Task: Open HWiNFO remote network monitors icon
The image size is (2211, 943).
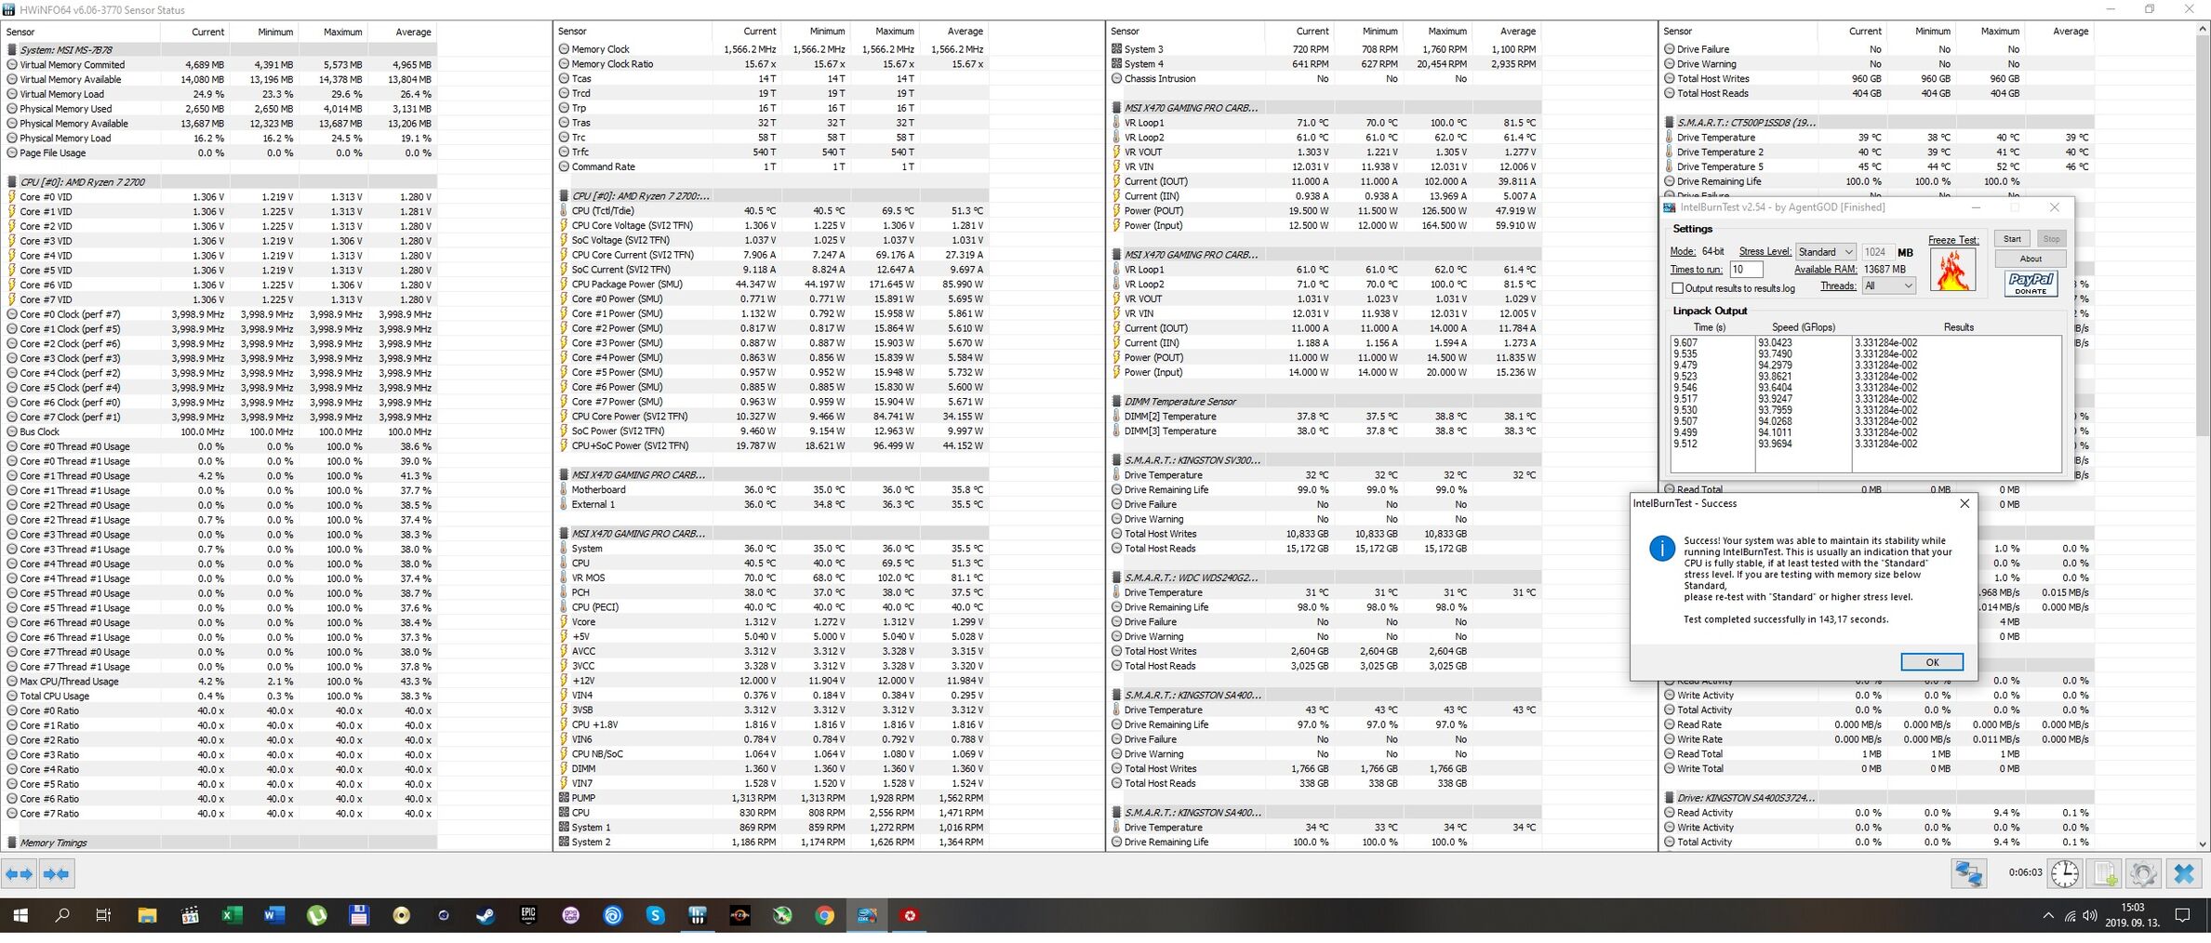Action: point(1968,874)
